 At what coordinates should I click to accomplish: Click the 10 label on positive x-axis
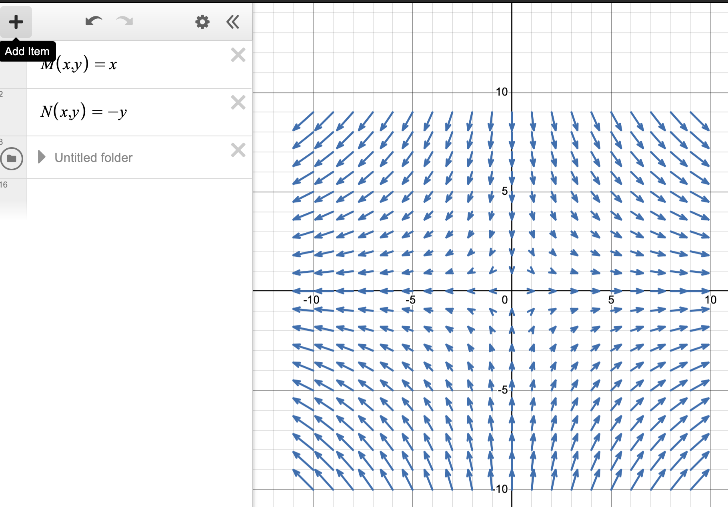(710, 300)
